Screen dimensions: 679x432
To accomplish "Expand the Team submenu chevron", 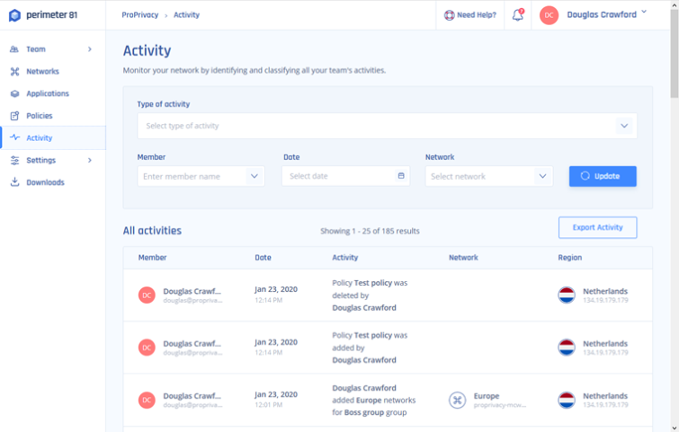I will pyautogui.click(x=90, y=49).
